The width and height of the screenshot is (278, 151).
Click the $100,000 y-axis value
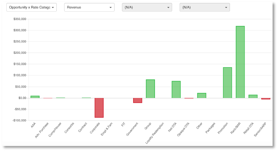click(x=20, y=75)
